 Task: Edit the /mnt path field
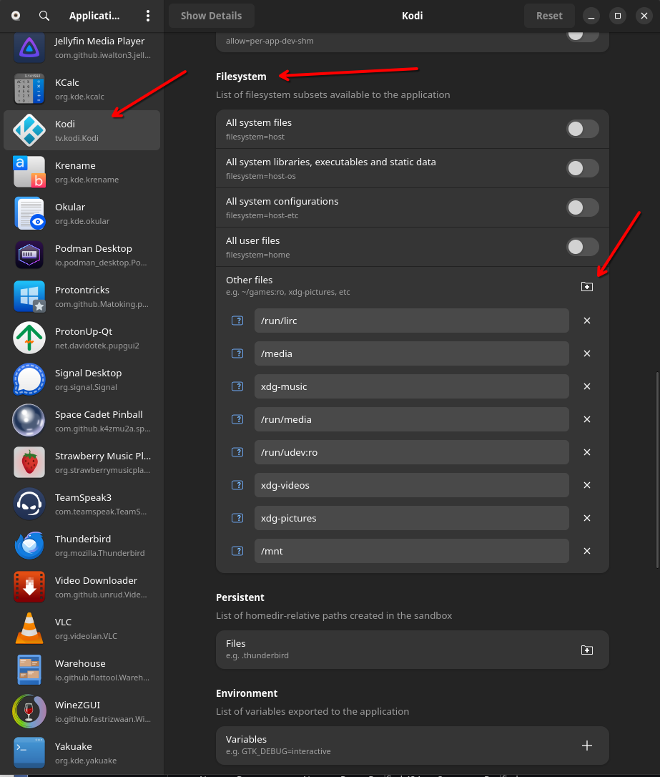click(411, 551)
